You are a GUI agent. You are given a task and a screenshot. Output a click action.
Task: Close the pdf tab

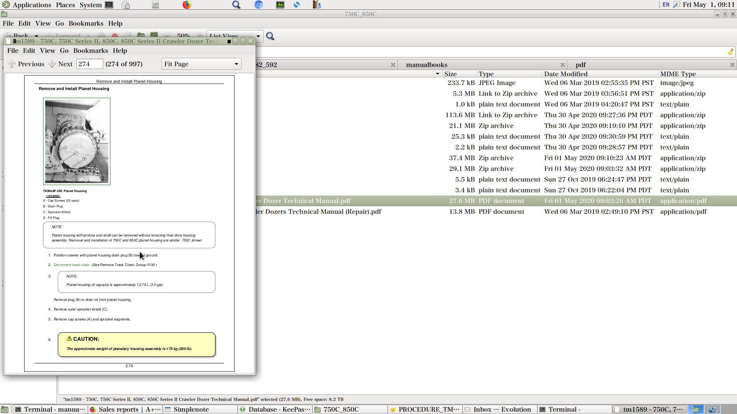point(732,65)
